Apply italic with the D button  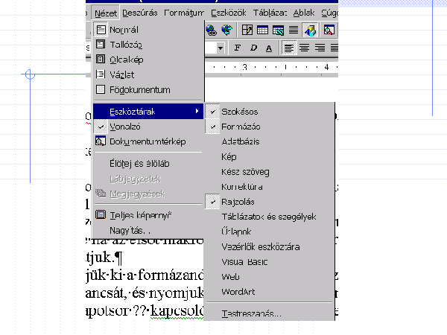pyautogui.click(x=253, y=48)
